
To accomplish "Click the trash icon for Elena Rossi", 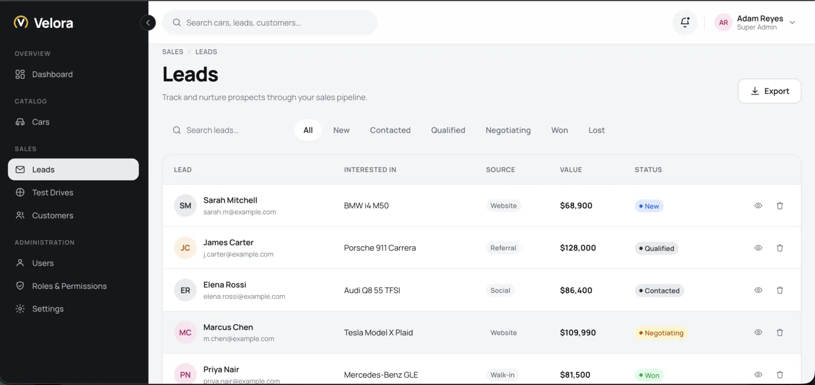I will point(779,290).
